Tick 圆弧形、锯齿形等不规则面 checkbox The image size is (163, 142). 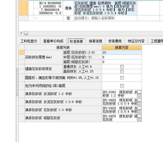[122, 78]
